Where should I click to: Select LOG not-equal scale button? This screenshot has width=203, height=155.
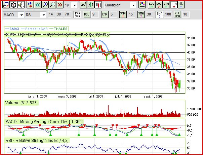[159, 5]
